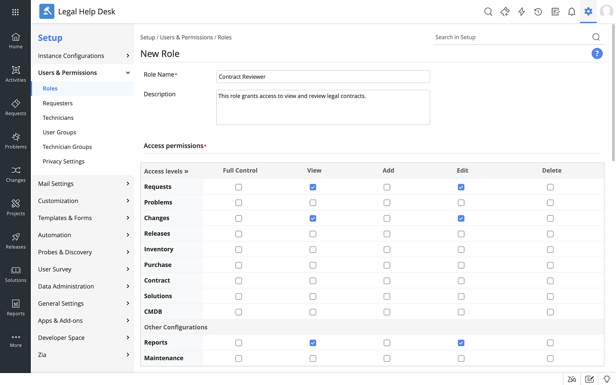Open the app launcher grid icon

coord(15,12)
